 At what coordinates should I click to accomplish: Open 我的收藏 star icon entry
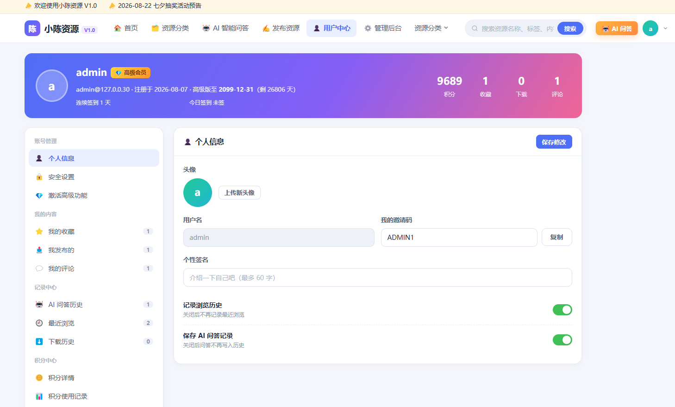[94, 232]
